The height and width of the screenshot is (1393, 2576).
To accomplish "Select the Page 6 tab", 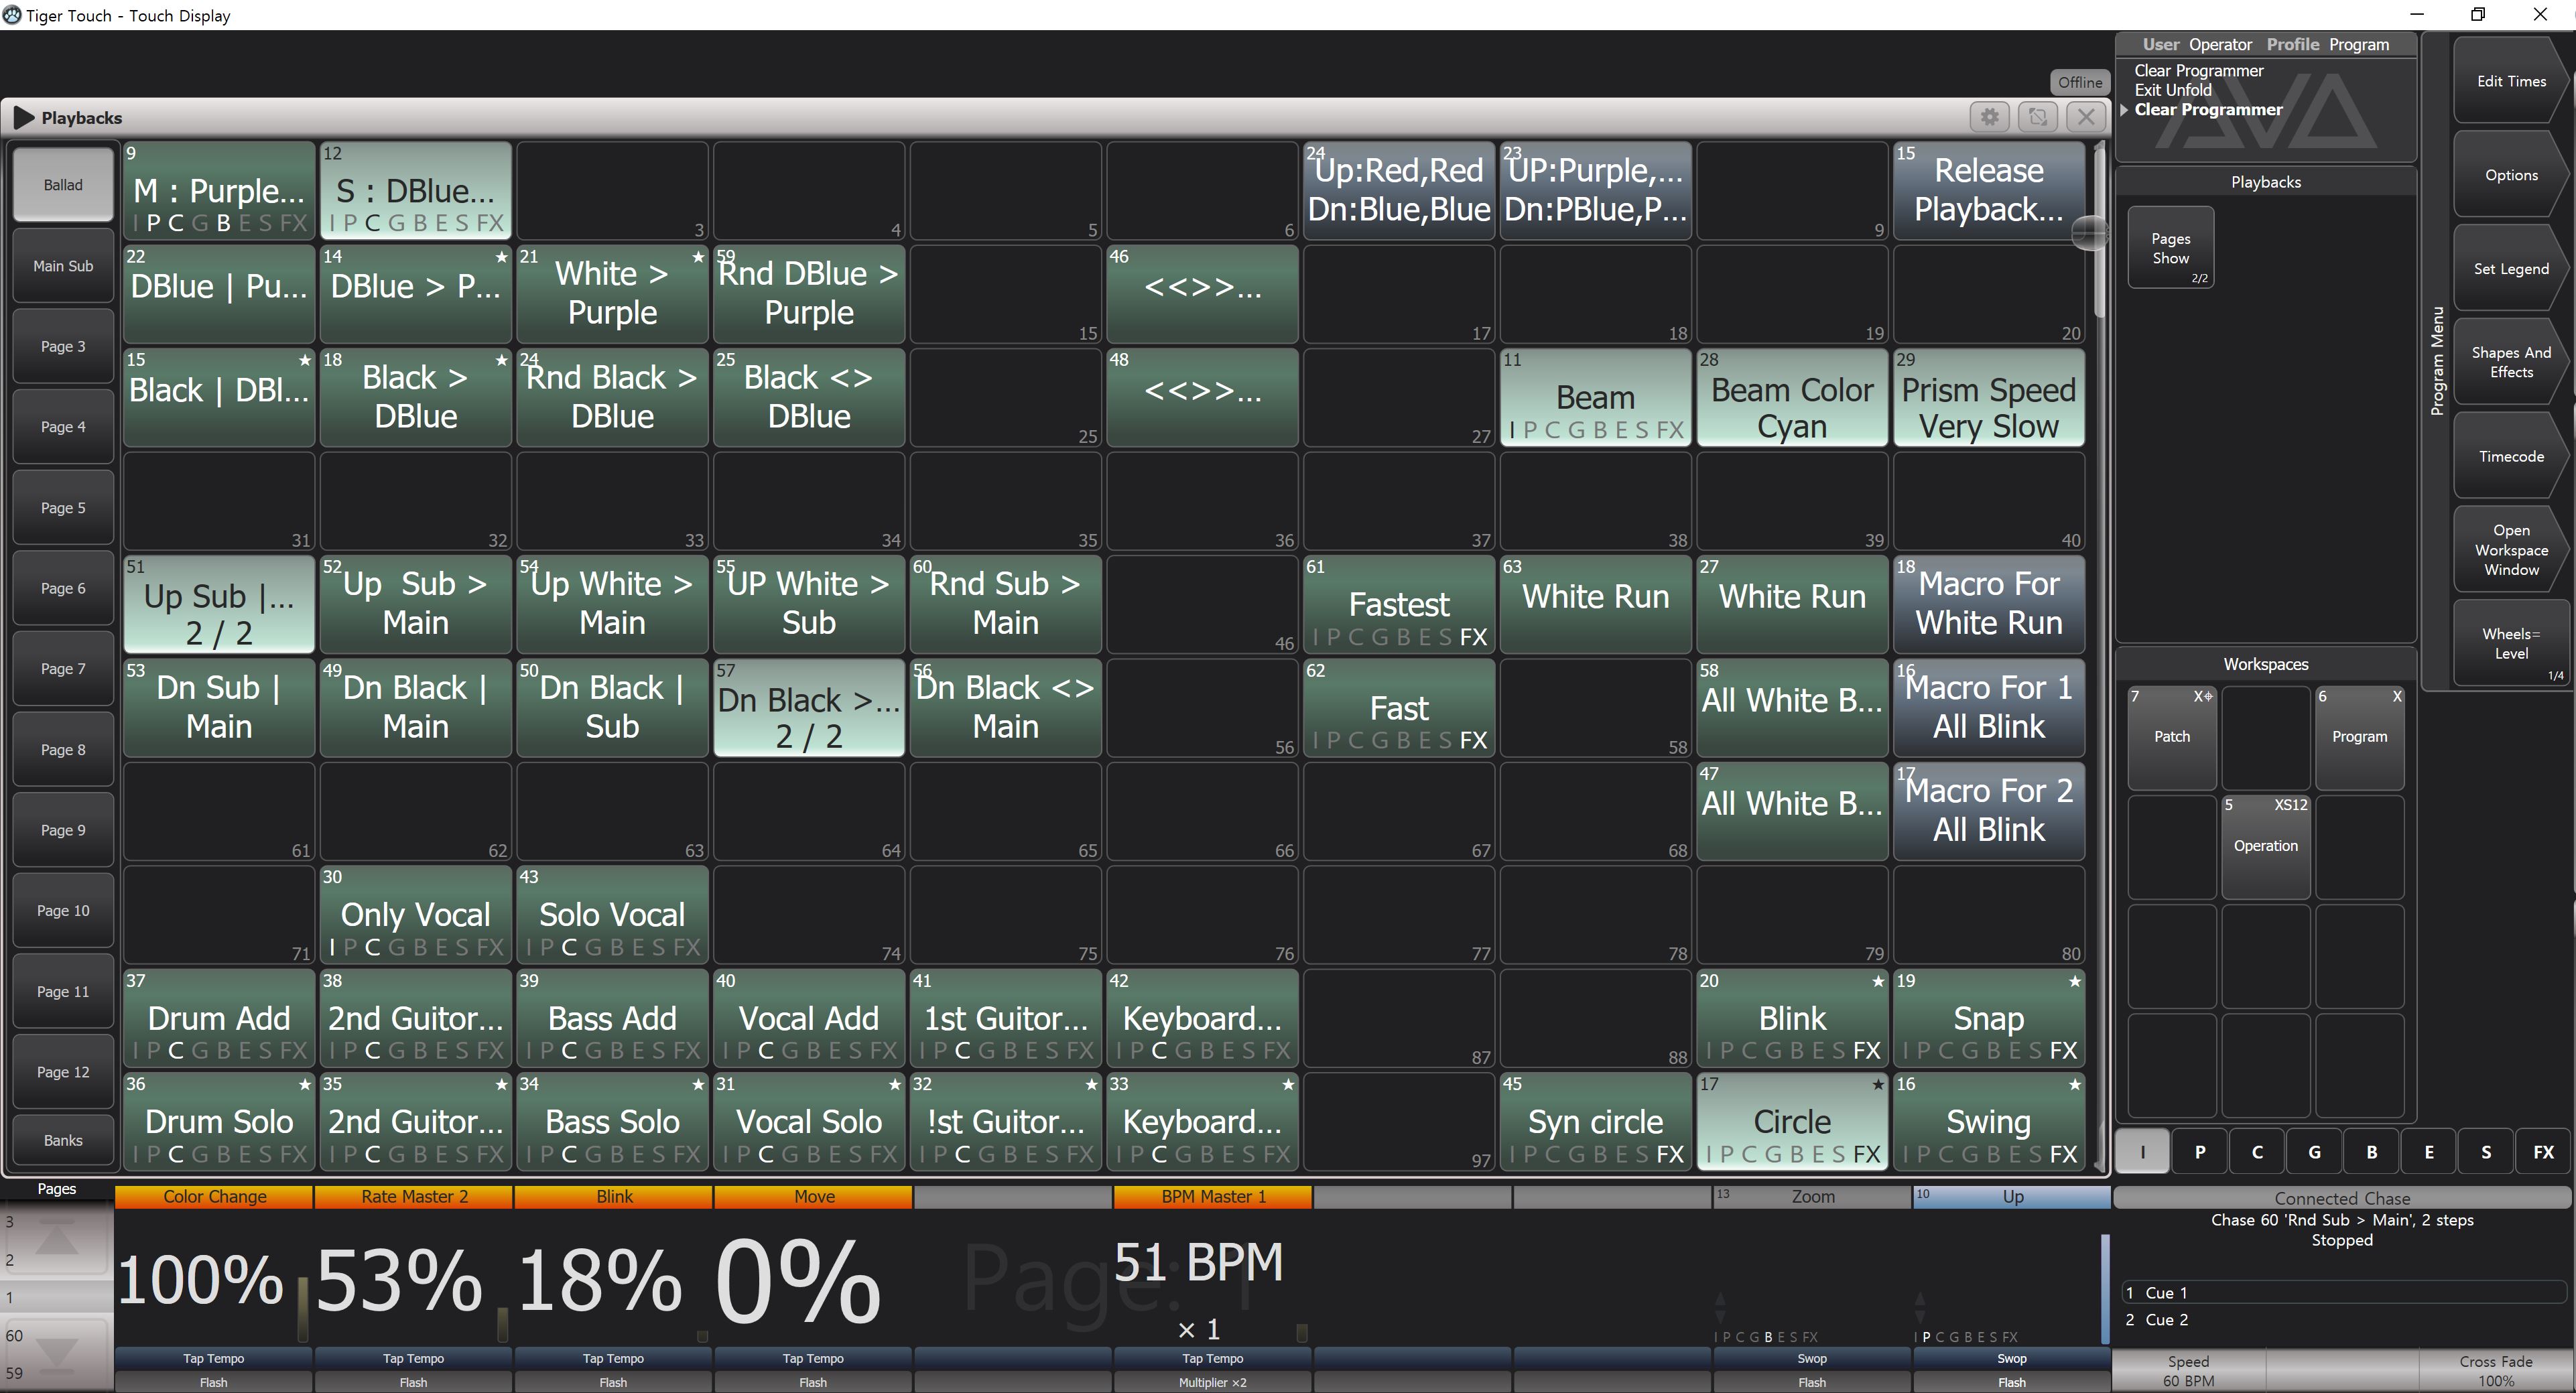I will click(63, 588).
